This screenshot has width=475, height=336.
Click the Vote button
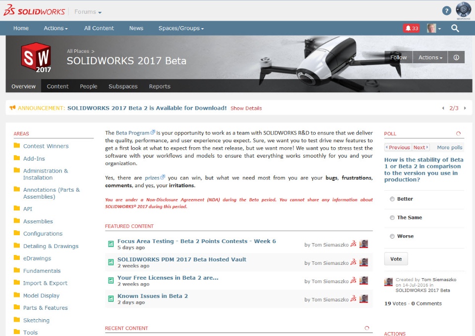point(396,259)
